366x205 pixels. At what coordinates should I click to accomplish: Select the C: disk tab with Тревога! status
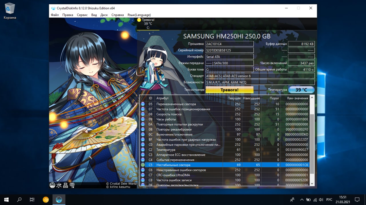click(148, 24)
